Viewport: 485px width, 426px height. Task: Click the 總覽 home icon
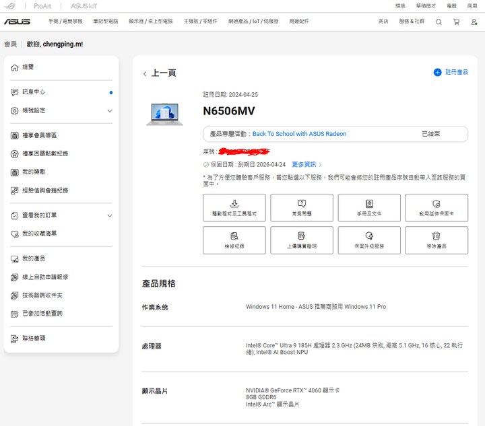[x=15, y=67]
